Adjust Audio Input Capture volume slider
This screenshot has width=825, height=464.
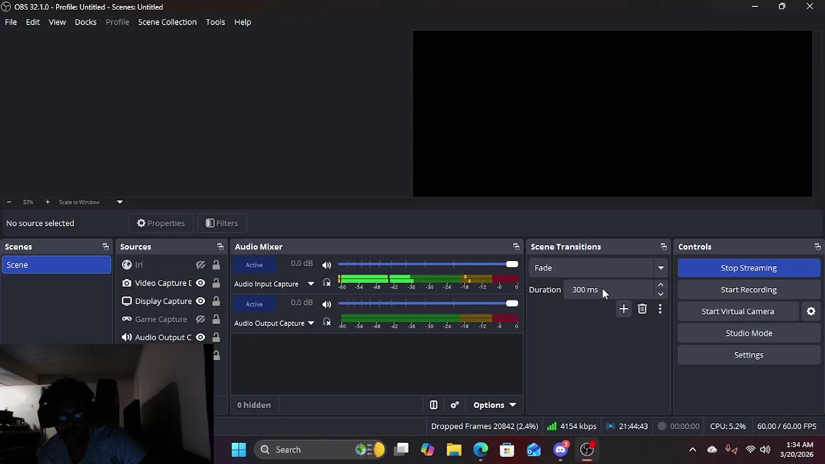coord(428,264)
